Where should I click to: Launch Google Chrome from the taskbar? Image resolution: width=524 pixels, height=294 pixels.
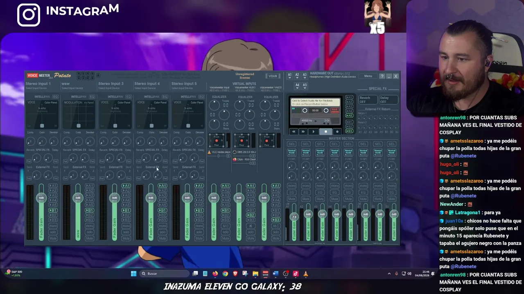pyautogui.click(x=225, y=274)
